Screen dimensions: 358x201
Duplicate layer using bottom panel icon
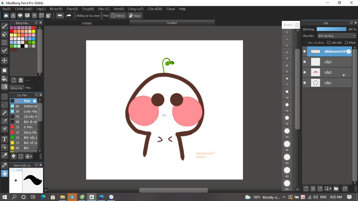coord(345,188)
